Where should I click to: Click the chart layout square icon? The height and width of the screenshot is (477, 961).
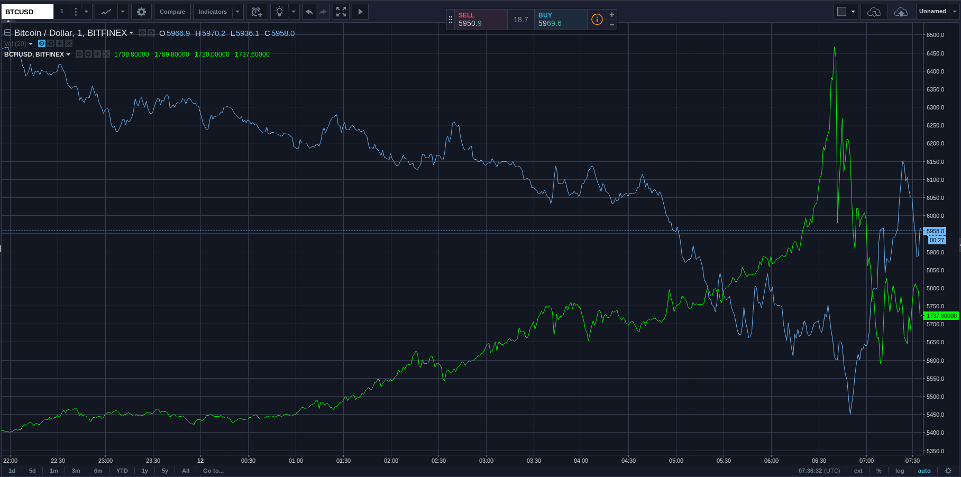pyautogui.click(x=841, y=12)
